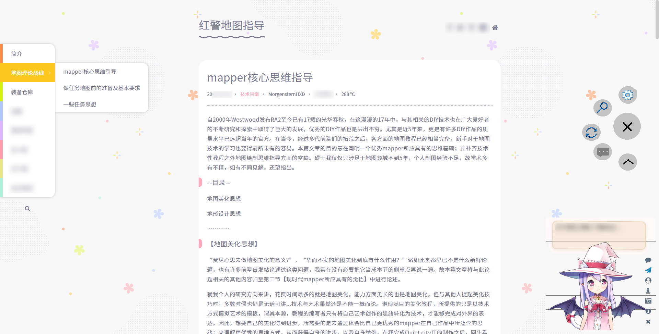Image resolution: width=659 pixels, height=334 pixels.
Task: Click the paper plane icon beside mascot
Action: (648, 270)
